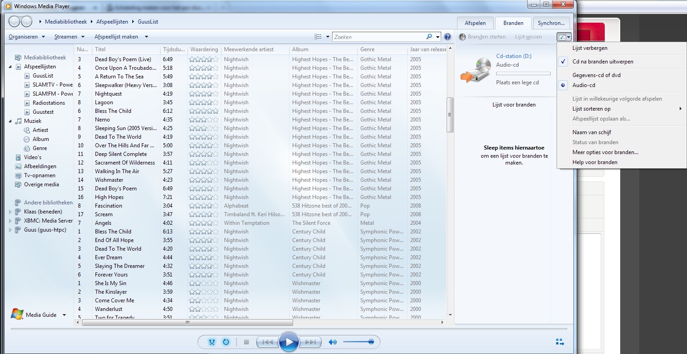
Task: Open Help via the blue question mark
Action: click(x=448, y=37)
